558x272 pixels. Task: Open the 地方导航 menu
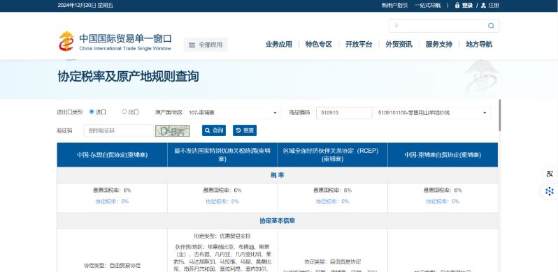coord(479,45)
